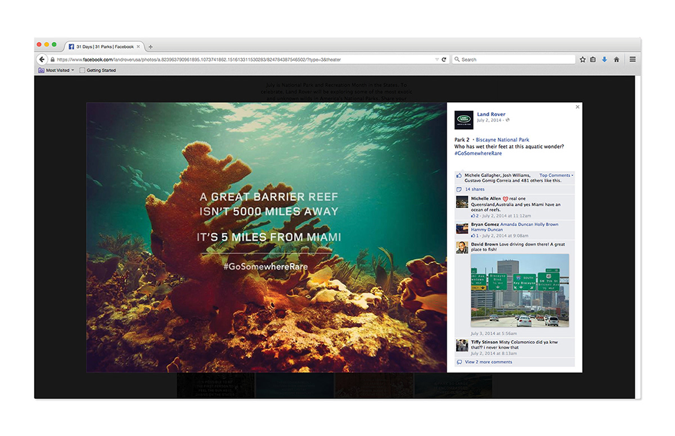Close the Facebook photo viewer
This screenshot has width=675, height=436.
click(578, 107)
